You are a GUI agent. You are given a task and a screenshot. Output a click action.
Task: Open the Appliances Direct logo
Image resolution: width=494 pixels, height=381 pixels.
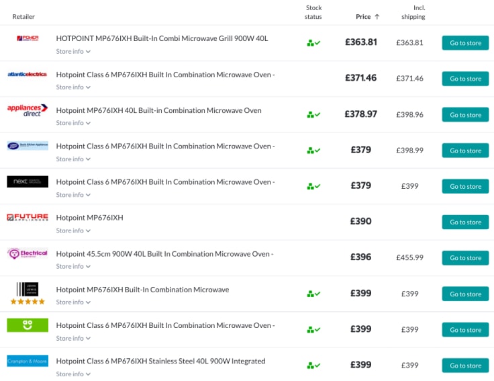click(x=28, y=110)
